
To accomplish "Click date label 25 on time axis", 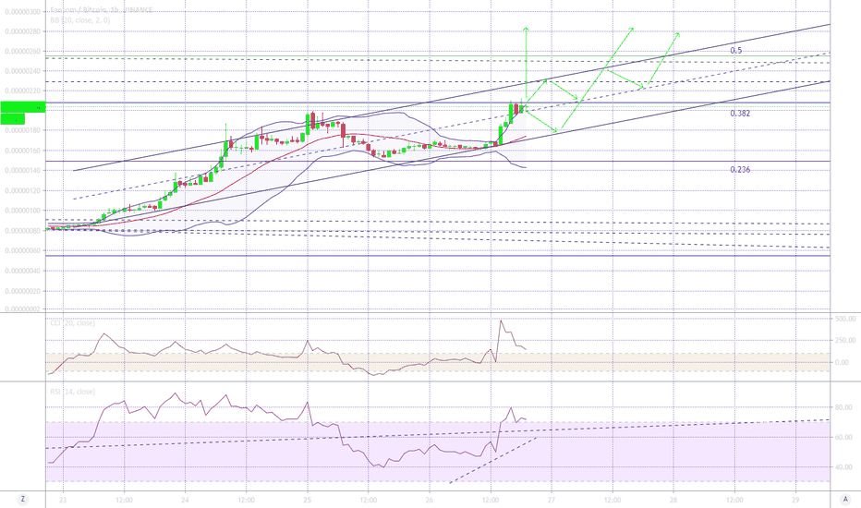I will (x=307, y=501).
